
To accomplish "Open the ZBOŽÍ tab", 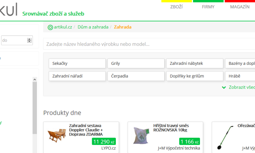I will pos(176,7).
